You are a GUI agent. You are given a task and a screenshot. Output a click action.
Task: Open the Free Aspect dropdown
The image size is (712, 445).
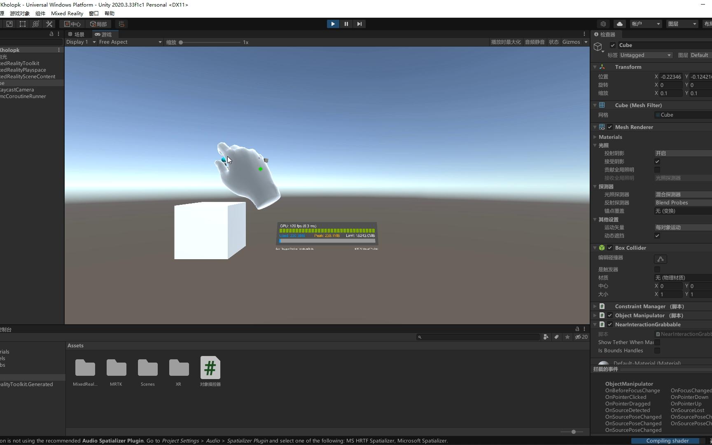pyautogui.click(x=130, y=42)
